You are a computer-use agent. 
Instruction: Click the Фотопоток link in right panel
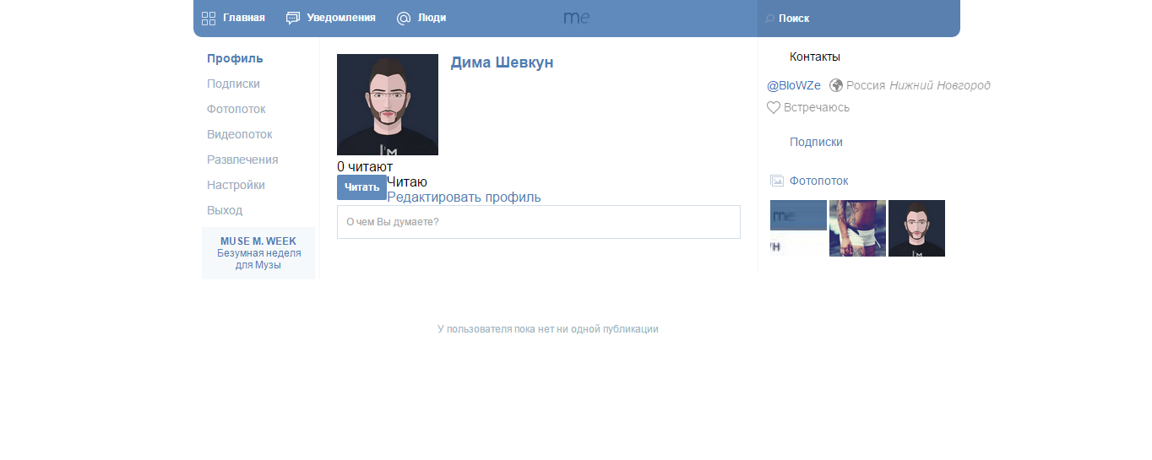point(819,181)
